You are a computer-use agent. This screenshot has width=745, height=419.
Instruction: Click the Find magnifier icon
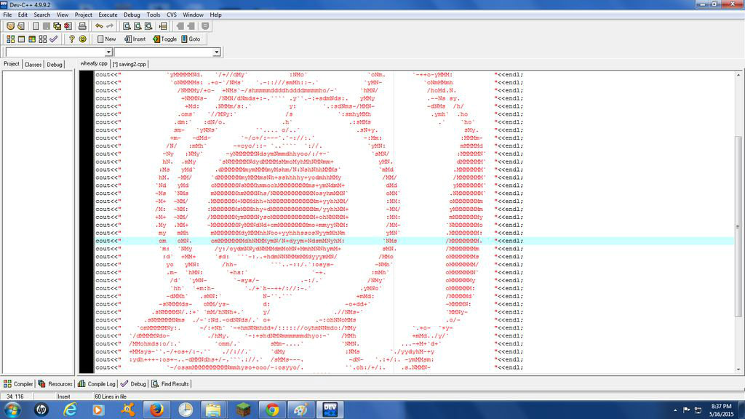tap(127, 26)
